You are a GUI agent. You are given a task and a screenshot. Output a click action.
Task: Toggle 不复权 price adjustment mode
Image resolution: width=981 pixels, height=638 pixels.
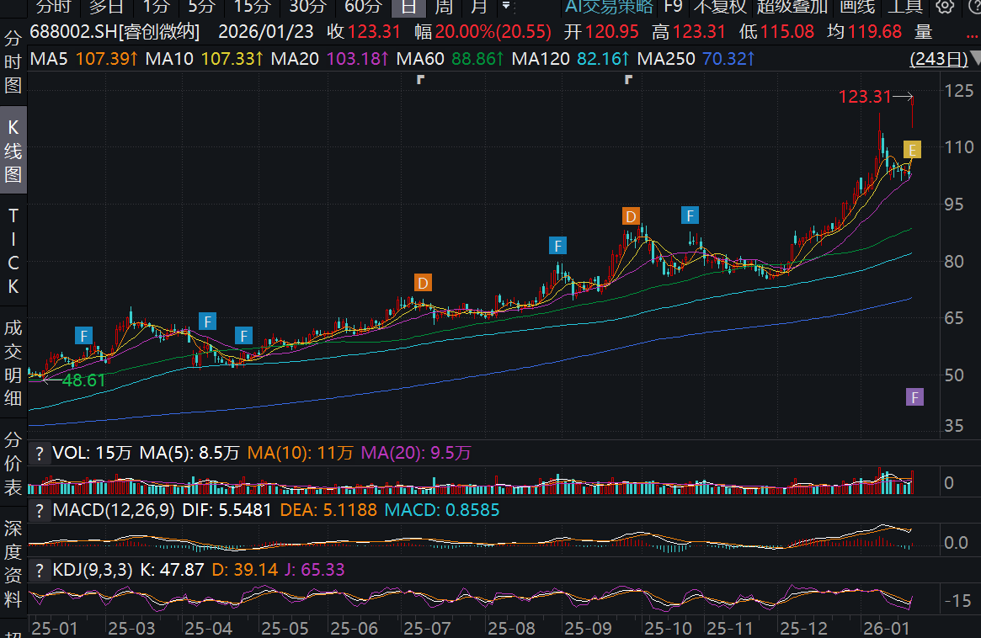point(719,7)
